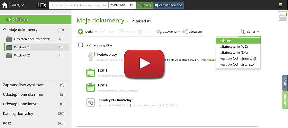Screen dimensions: 288x128
Task: Expand the Ustawienia settings dropdown
Action: click(x=168, y=32)
